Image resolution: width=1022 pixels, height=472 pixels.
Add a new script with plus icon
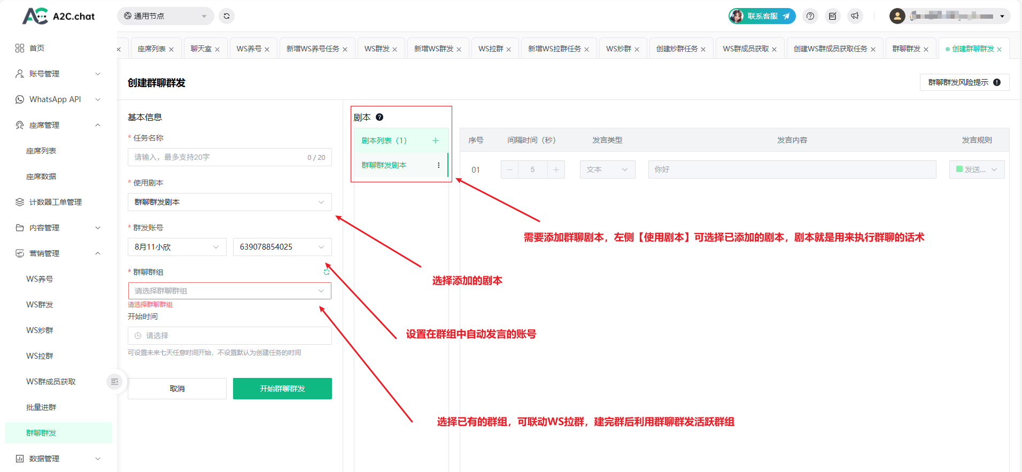click(x=436, y=141)
